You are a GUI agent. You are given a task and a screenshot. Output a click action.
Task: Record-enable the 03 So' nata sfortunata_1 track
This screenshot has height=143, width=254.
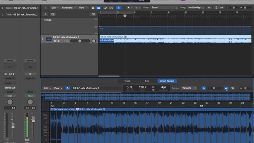coord(63,41)
